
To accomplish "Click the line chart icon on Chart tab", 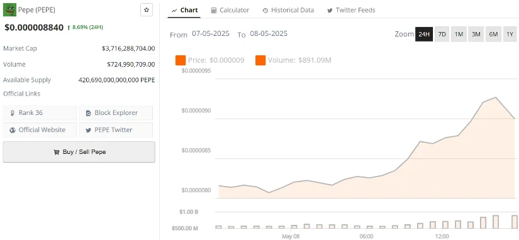I will tap(175, 11).
